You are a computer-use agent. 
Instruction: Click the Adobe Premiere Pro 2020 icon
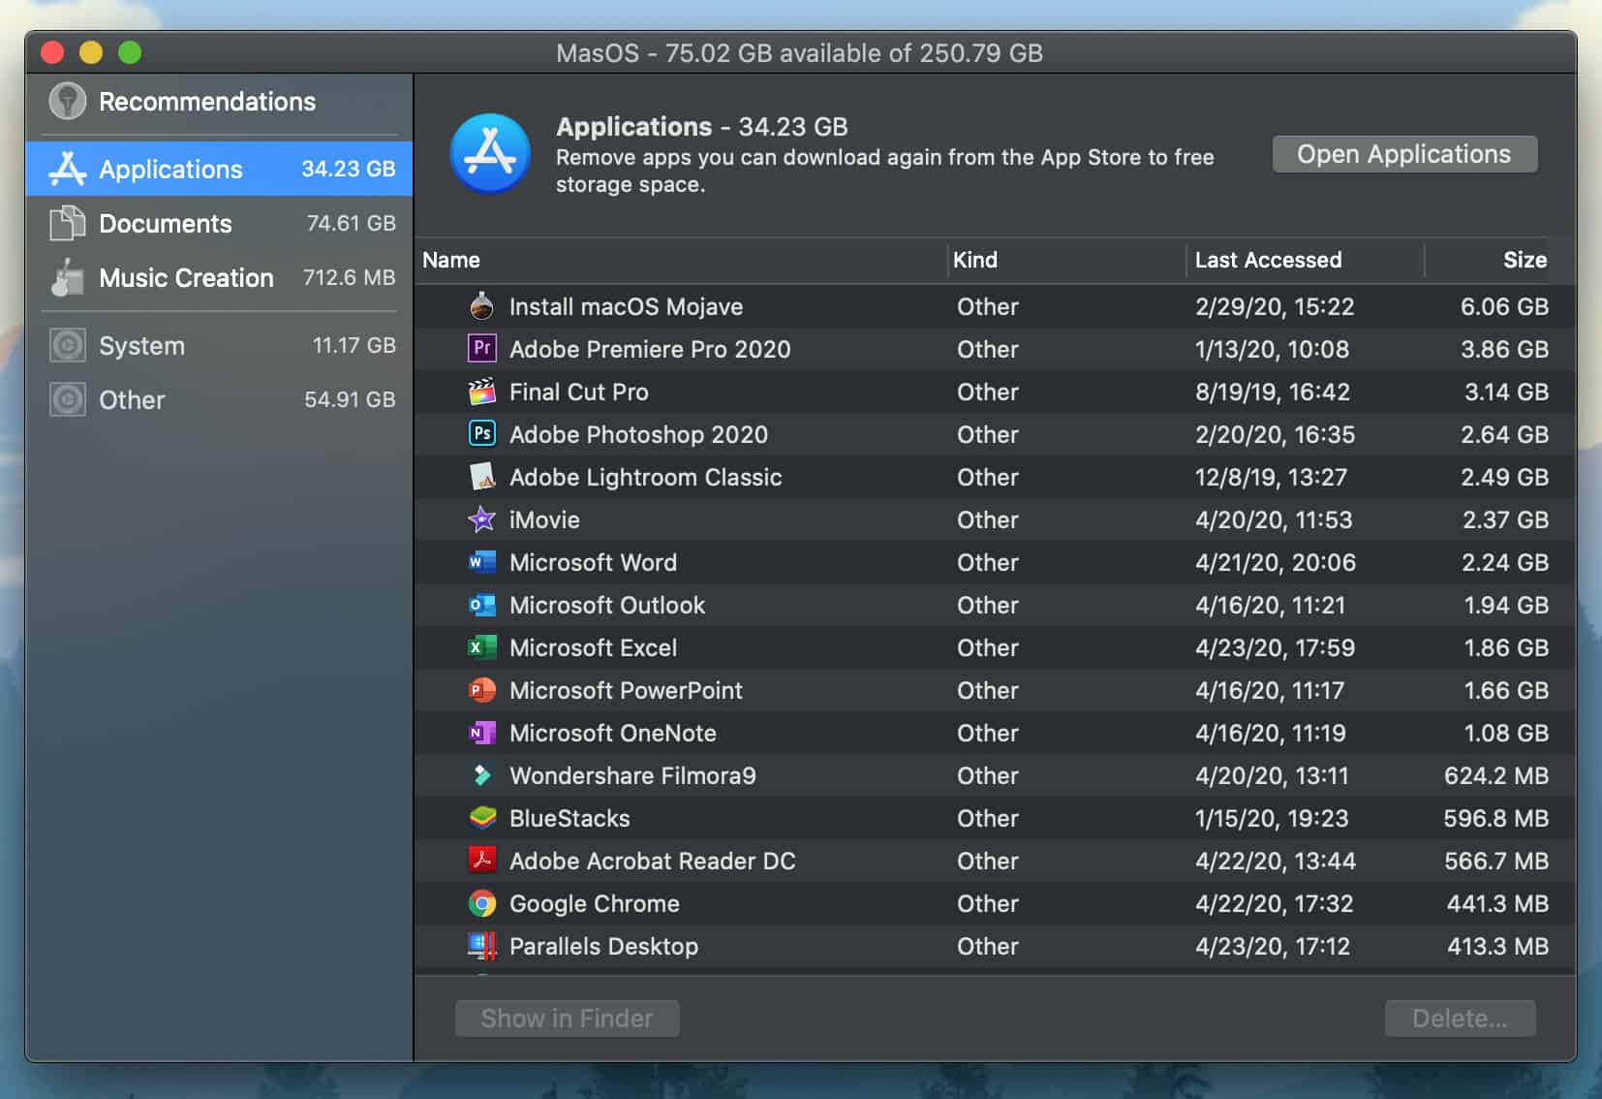[x=481, y=349]
